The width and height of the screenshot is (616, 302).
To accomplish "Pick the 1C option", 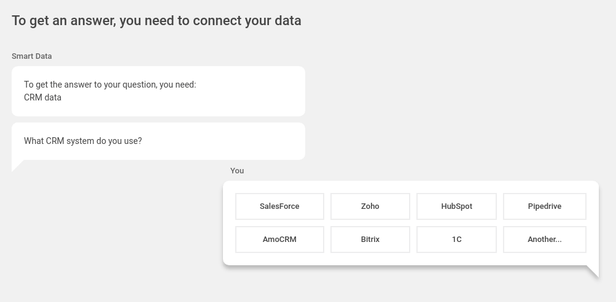I will pos(456,240).
